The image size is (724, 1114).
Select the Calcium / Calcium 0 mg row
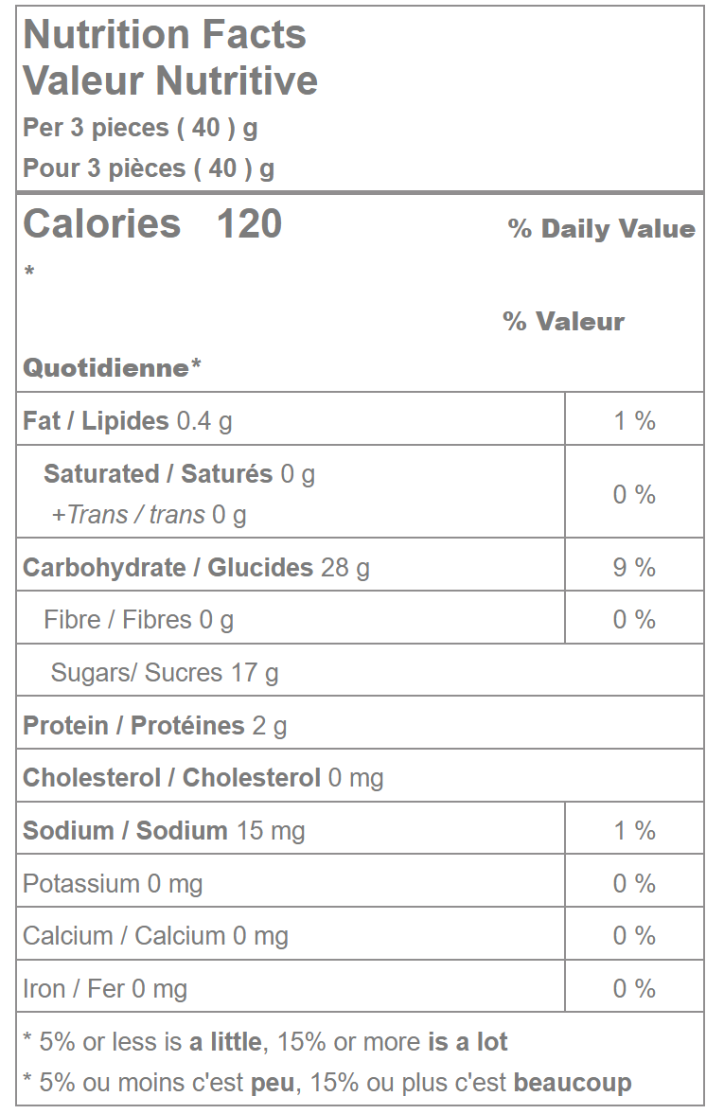coord(155,936)
